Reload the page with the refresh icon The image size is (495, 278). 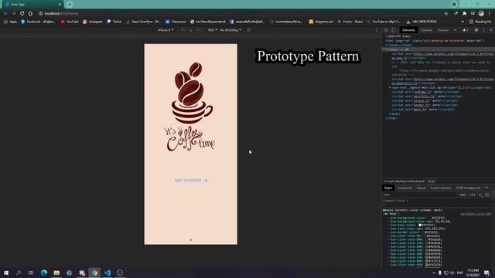pyautogui.click(x=22, y=14)
